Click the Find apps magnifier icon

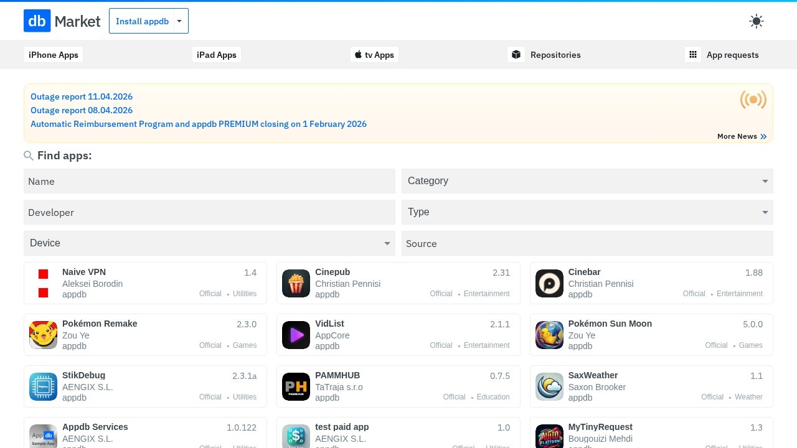click(x=29, y=156)
